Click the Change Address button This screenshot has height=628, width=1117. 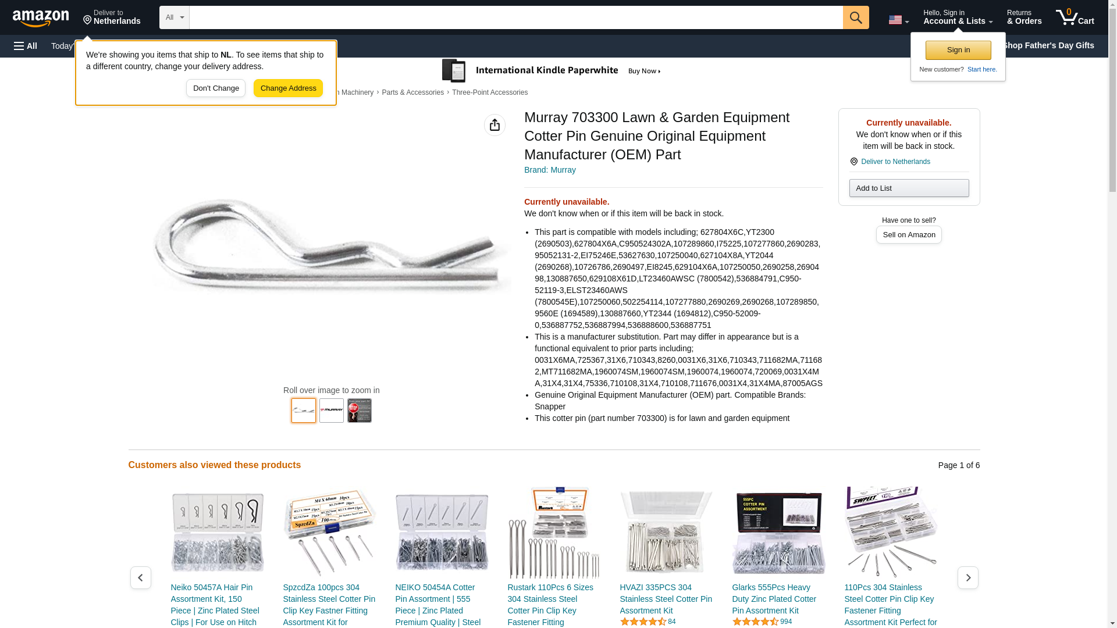click(x=288, y=88)
